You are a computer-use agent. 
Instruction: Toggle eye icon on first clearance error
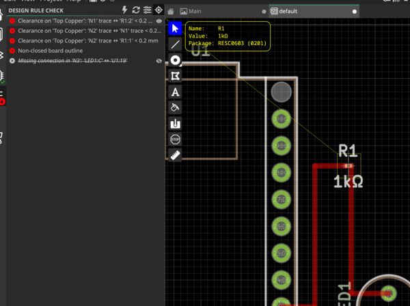click(159, 21)
